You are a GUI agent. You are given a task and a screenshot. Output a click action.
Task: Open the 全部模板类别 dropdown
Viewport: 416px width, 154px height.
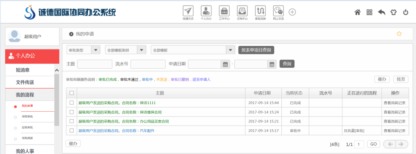click(125, 50)
